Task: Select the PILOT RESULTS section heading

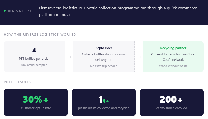Action: coord(17,82)
